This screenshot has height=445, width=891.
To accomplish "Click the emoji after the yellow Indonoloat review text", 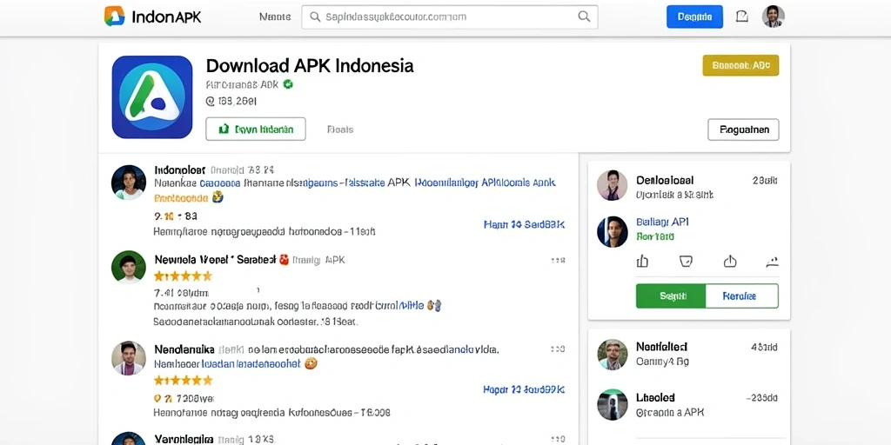I will point(217,197).
